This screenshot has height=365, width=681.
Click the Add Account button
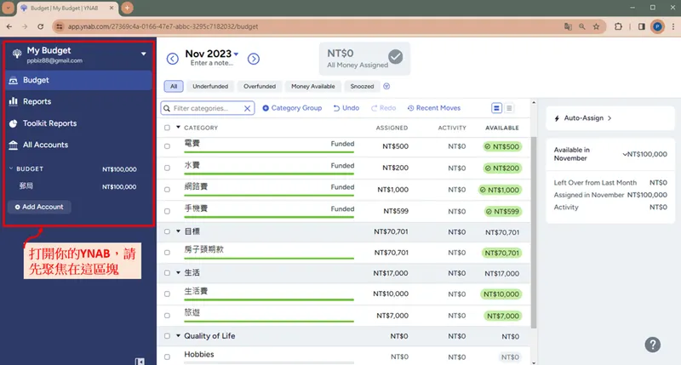(39, 207)
